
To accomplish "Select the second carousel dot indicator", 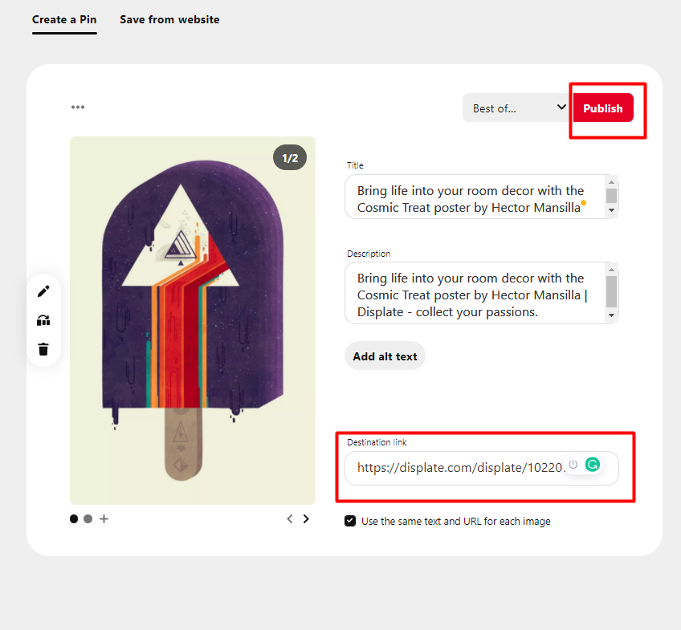I will tap(88, 519).
